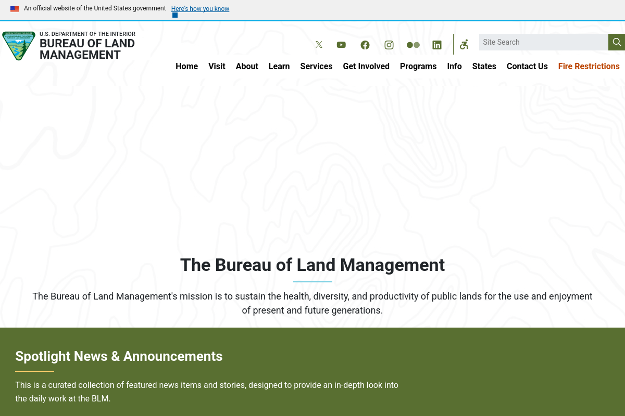
Task: Click the 'BUREAU OF LAND MANAGEMENT' site title
Action: click(x=87, y=49)
